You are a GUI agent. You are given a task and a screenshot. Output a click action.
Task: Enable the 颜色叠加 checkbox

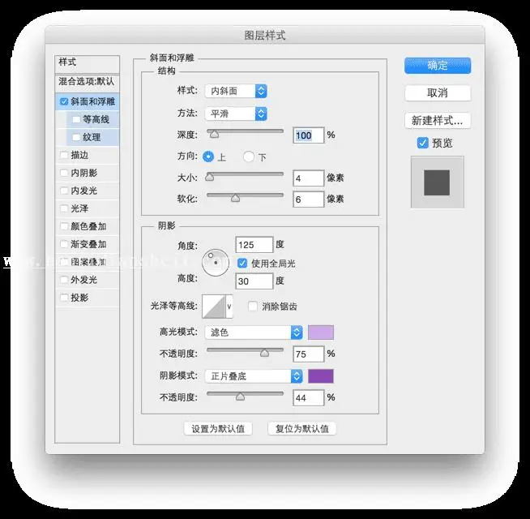[64, 226]
